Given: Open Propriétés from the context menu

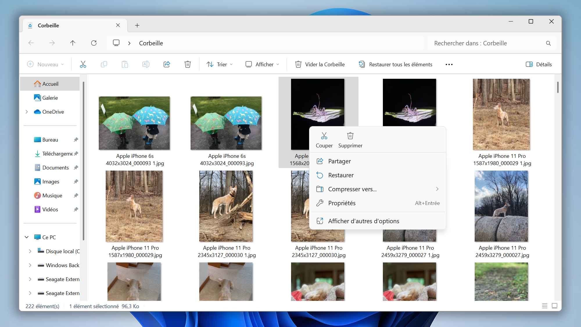Looking at the screenshot, I should 378,203.
